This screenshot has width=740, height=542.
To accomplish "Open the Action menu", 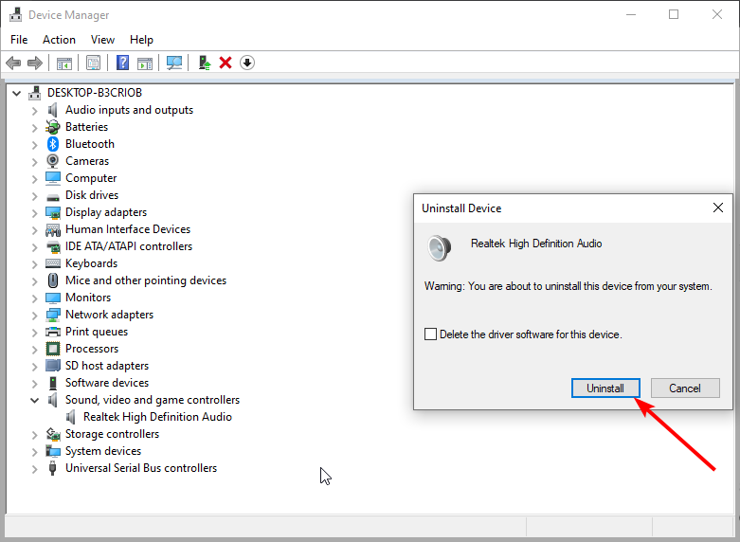I will tap(59, 40).
